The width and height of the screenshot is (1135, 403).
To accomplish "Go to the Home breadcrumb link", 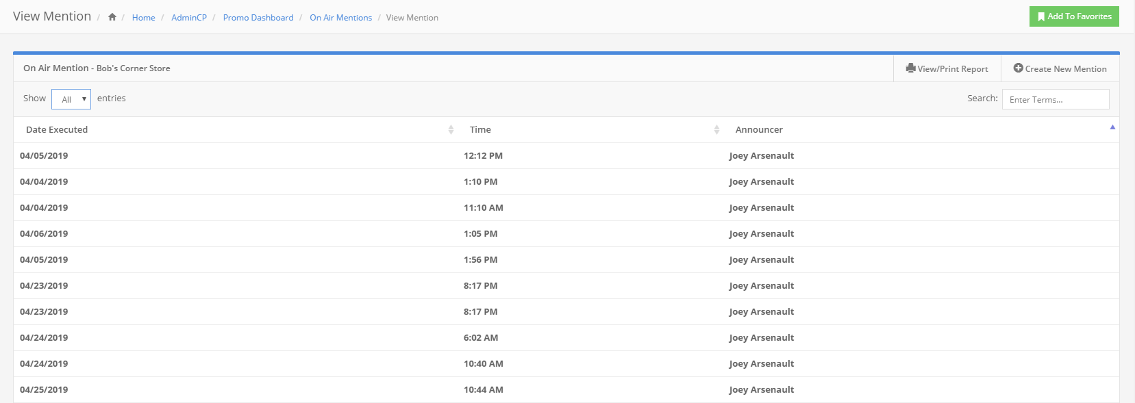I will pos(143,18).
